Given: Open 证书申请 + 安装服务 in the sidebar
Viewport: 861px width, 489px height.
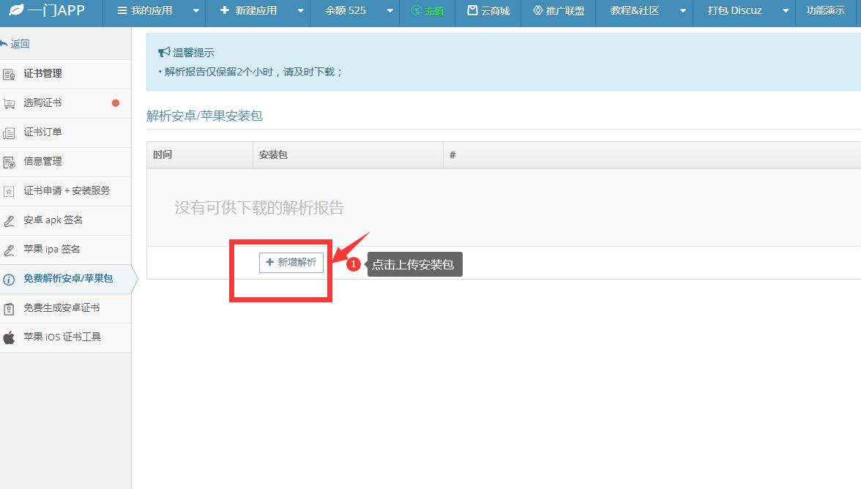Looking at the screenshot, I should [x=65, y=191].
